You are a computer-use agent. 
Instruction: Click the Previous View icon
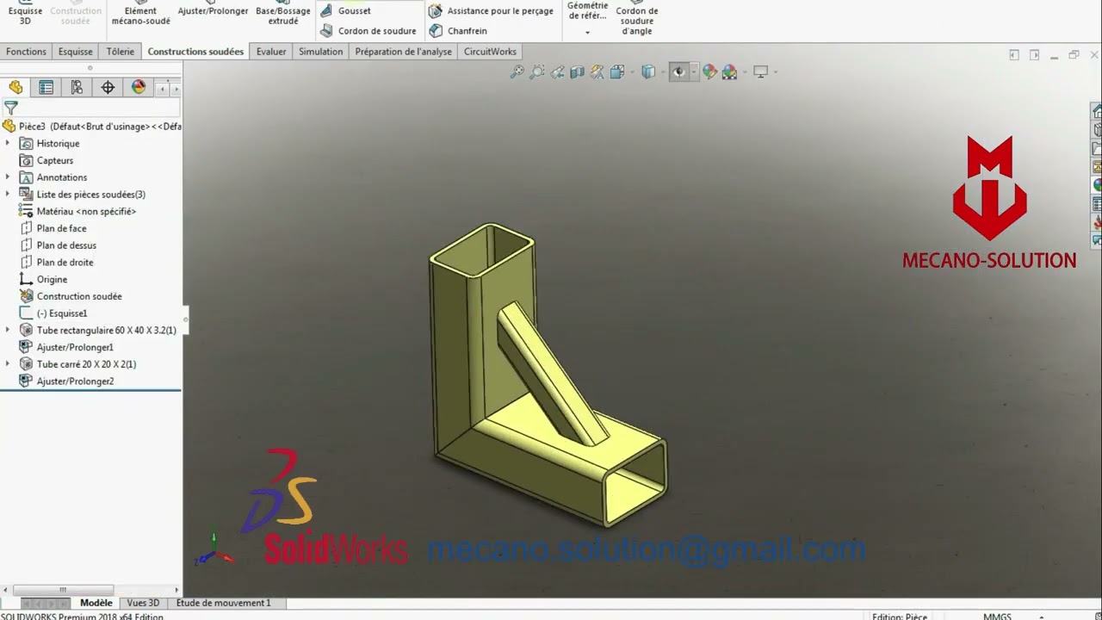coord(557,72)
